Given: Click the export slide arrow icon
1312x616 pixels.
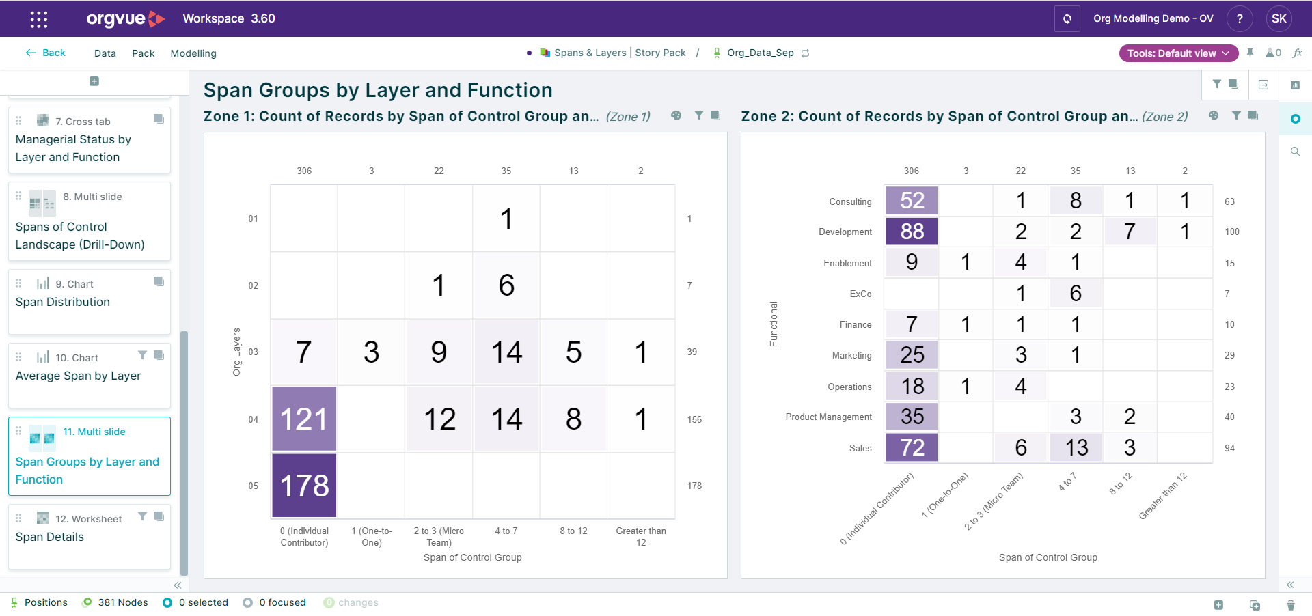Looking at the screenshot, I should [x=1263, y=85].
